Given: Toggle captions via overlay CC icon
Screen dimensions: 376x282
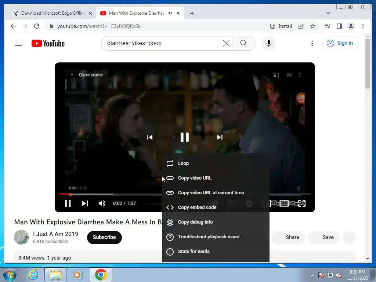Looking at the screenshot, I should click(x=289, y=75).
